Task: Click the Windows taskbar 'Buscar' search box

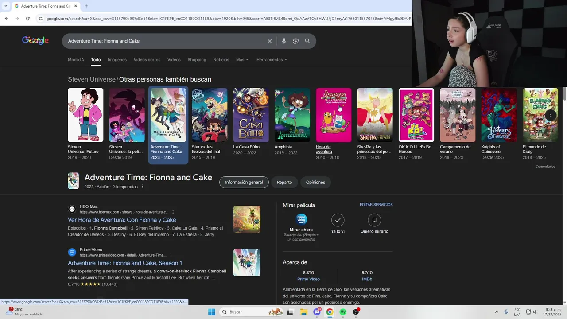Action: [251, 312]
